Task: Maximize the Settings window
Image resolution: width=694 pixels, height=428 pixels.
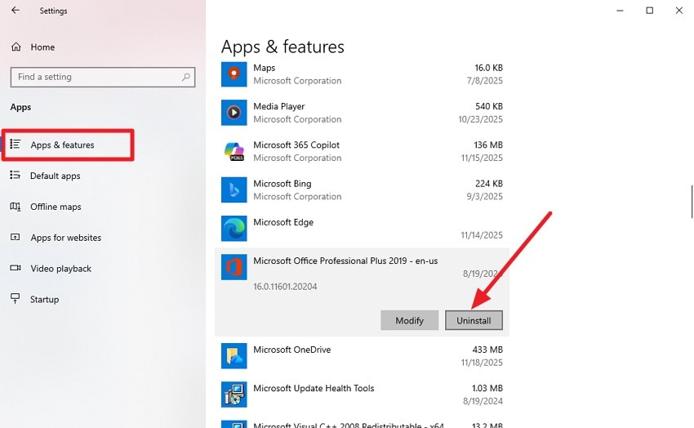Action: (x=649, y=10)
